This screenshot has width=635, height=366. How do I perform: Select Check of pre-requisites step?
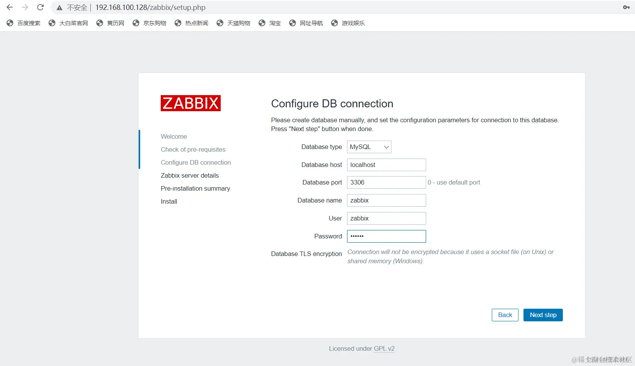pos(193,149)
